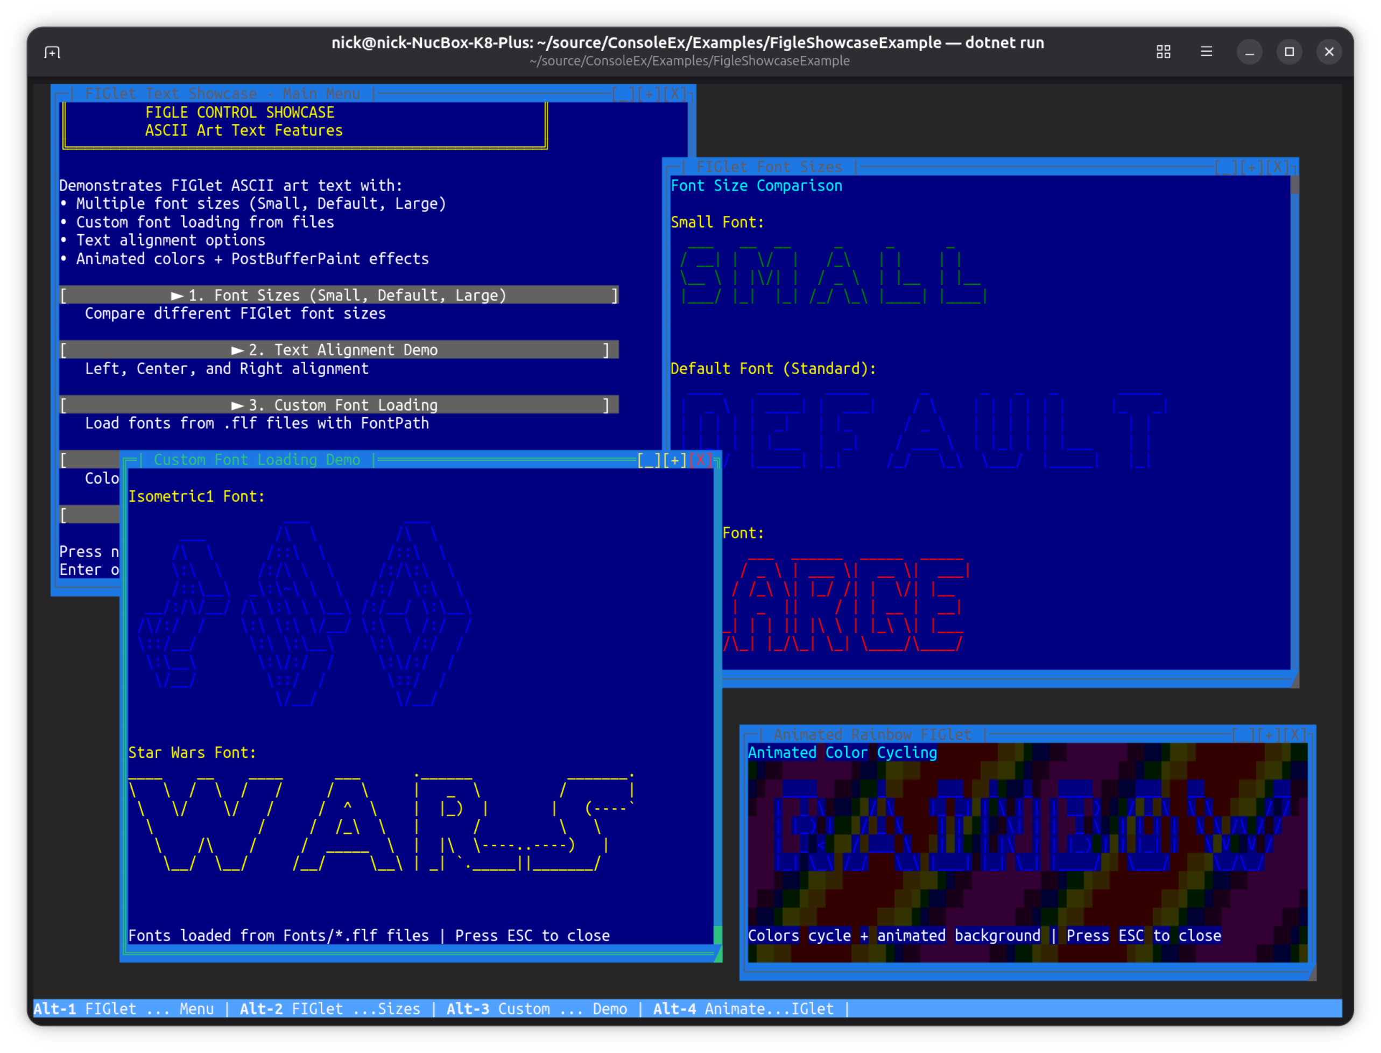Minimize the Animated Rainbow window with [_]
Viewport: 1381px width, 1053px height.
(1245, 735)
